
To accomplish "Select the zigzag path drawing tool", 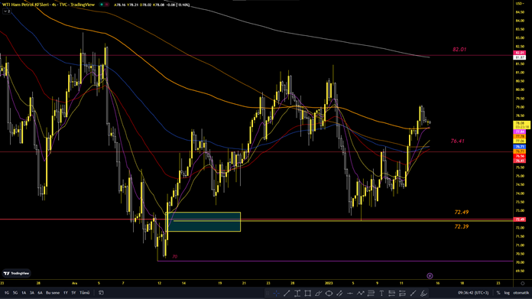I will (360, 293).
